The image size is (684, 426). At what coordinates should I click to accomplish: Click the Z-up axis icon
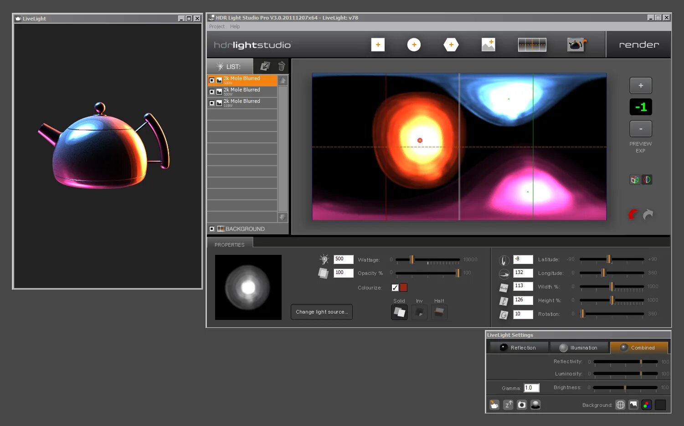coord(509,405)
